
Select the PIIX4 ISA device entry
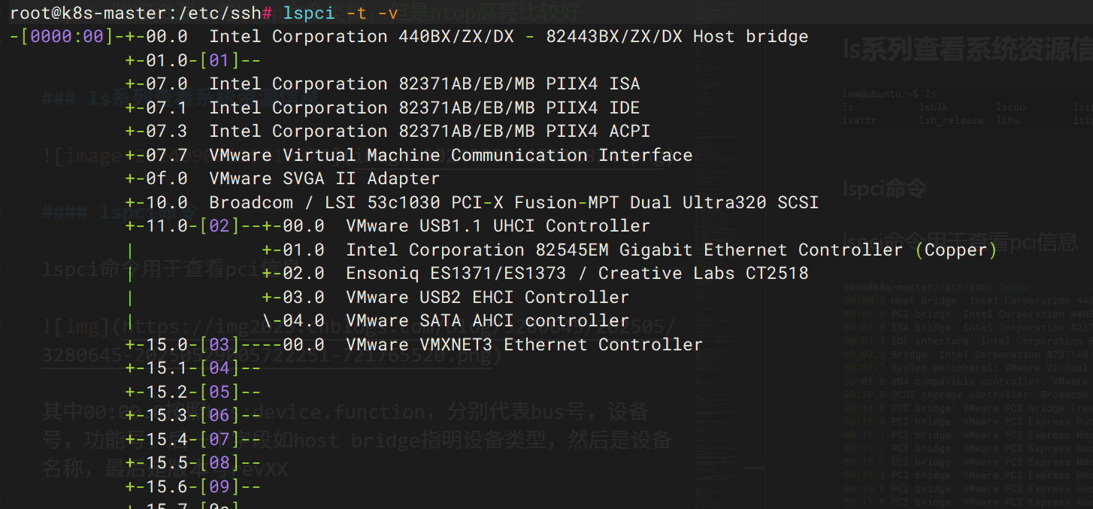pos(424,84)
